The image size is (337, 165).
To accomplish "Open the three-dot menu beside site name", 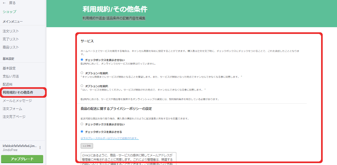I will click(x=40, y=148).
